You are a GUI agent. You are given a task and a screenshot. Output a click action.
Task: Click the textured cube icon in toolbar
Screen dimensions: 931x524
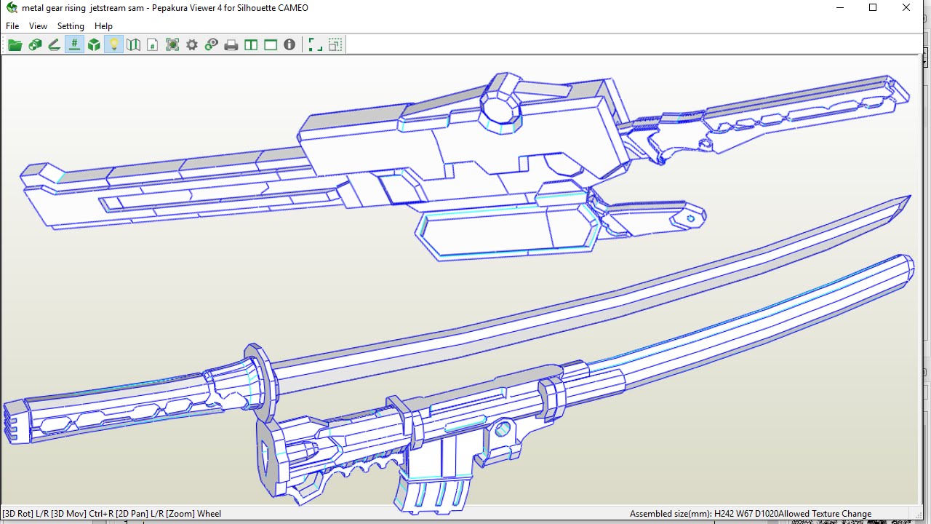(x=35, y=45)
